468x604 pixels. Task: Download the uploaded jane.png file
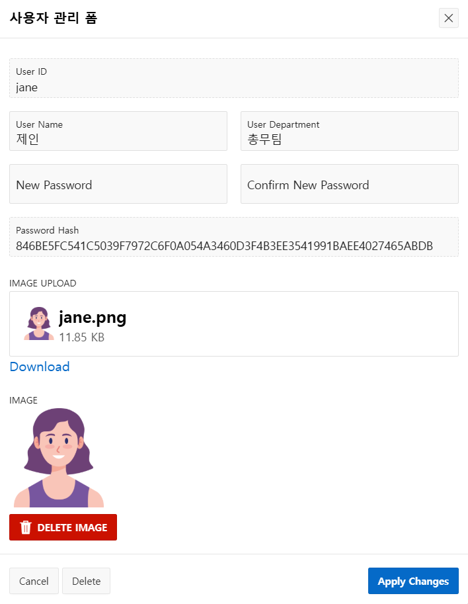40,367
